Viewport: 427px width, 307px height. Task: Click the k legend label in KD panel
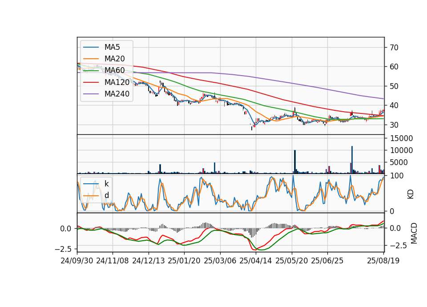(106, 184)
